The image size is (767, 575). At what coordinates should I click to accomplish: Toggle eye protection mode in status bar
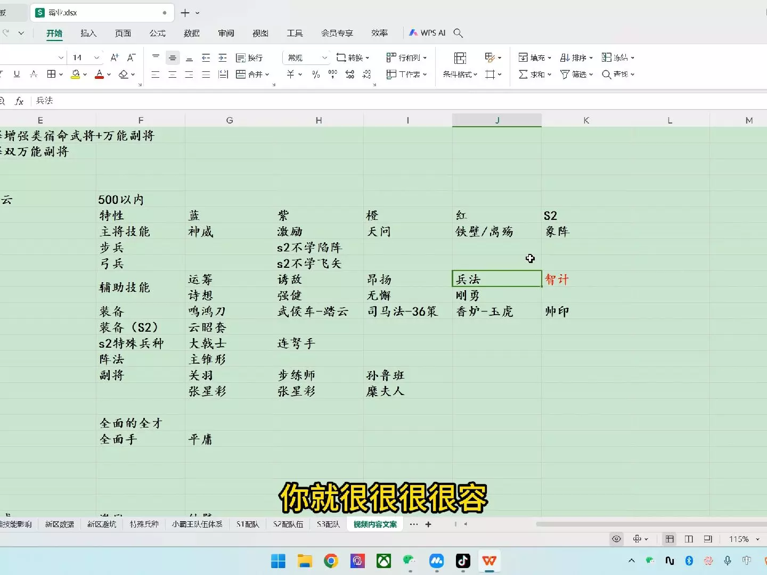point(616,539)
